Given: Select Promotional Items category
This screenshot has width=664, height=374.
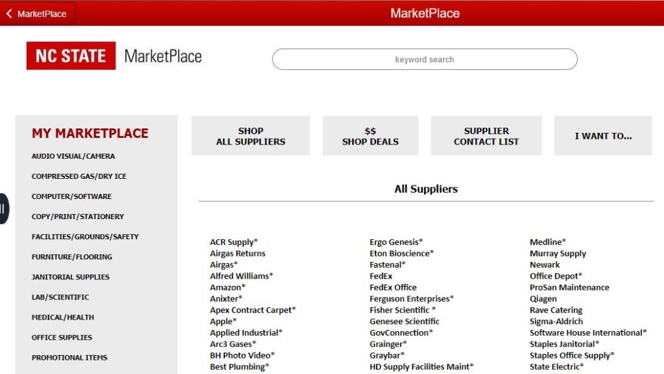Looking at the screenshot, I should 69,358.
